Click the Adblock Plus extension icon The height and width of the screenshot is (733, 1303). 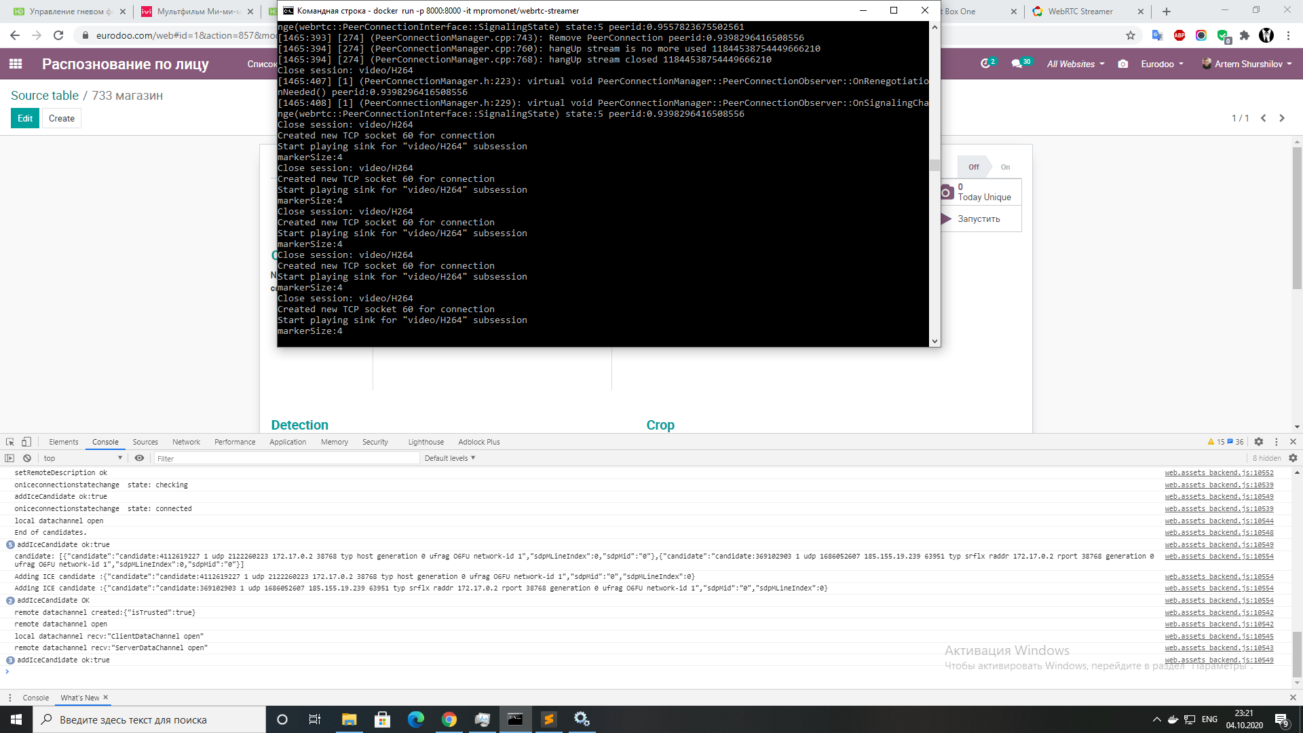click(1179, 35)
